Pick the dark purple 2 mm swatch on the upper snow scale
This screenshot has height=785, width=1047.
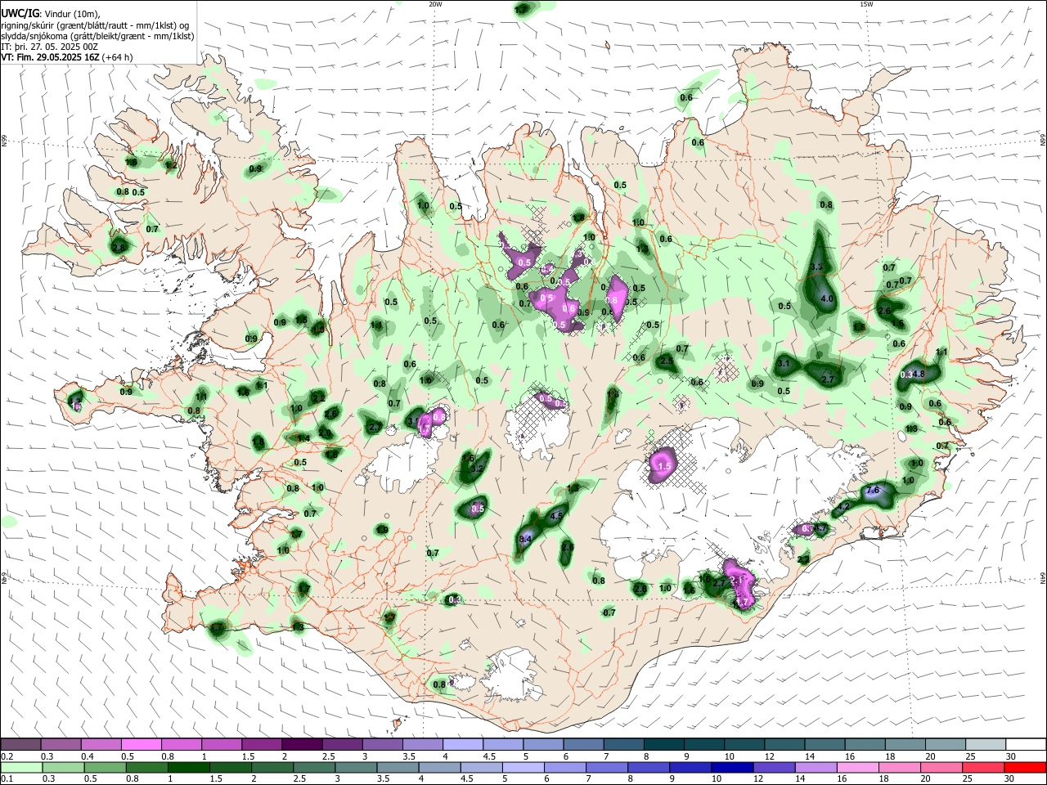301,745
